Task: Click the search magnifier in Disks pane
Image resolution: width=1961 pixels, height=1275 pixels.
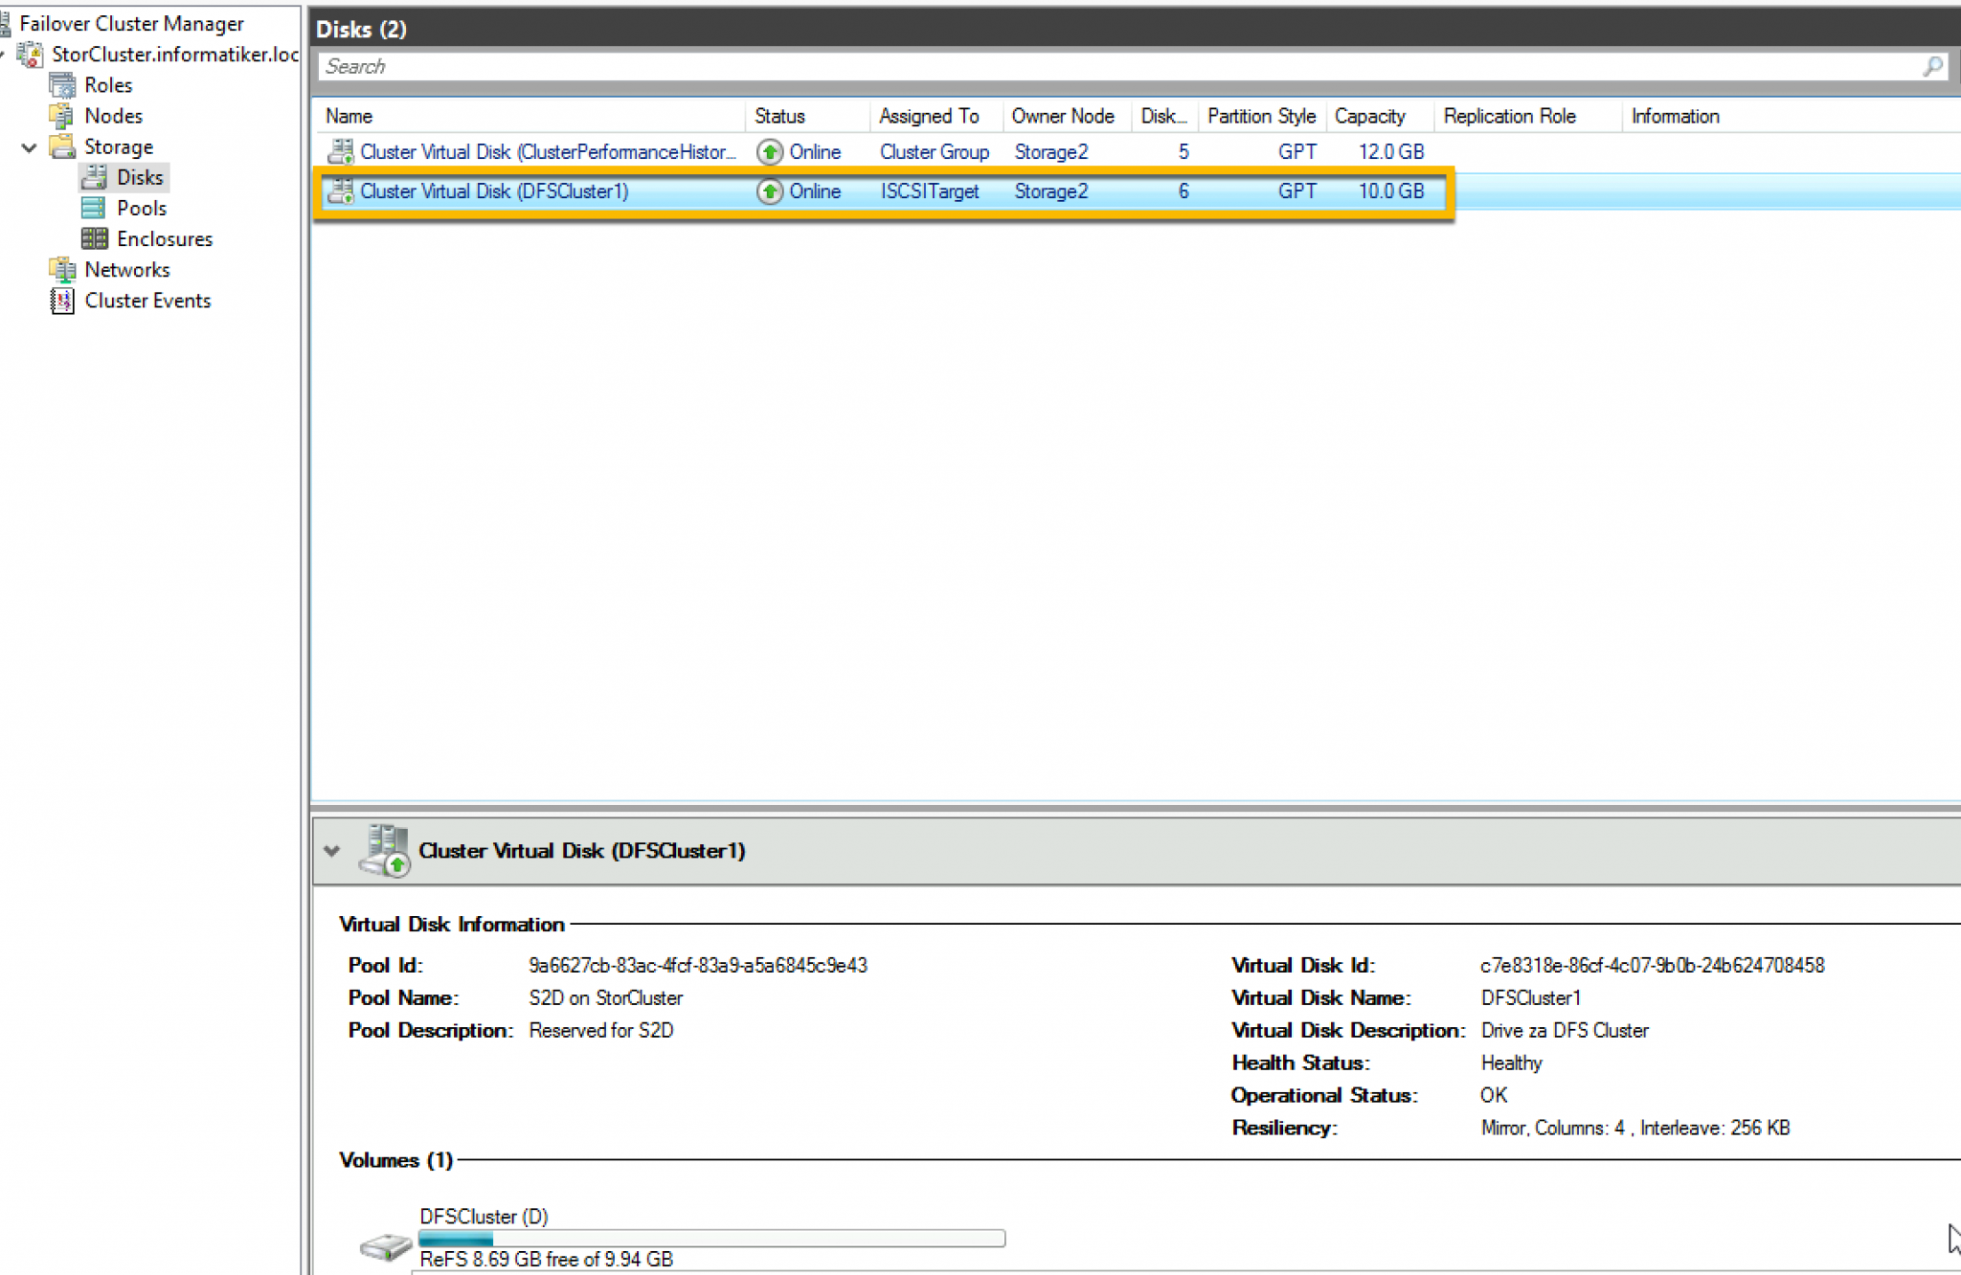Action: (x=1932, y=66)
